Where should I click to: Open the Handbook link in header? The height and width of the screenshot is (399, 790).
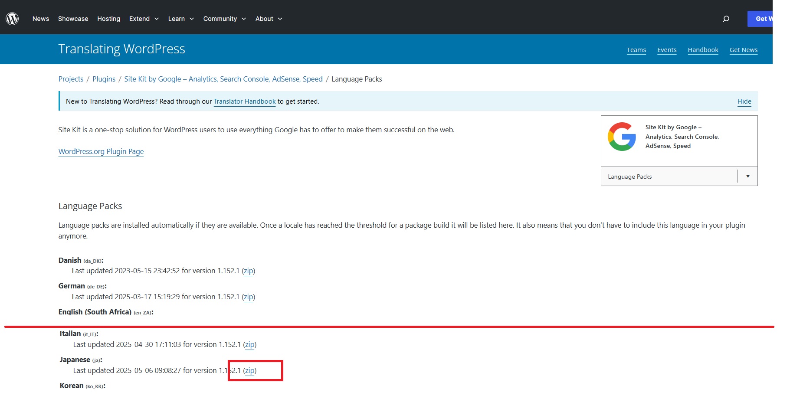[x=703, y=50]
